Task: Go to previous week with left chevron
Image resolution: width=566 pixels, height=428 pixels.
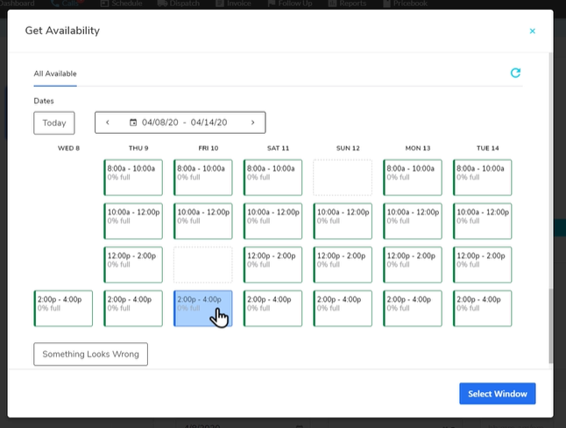Action: pos(108,123)
